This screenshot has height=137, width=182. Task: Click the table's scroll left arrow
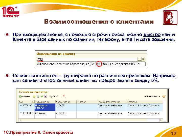20,120
